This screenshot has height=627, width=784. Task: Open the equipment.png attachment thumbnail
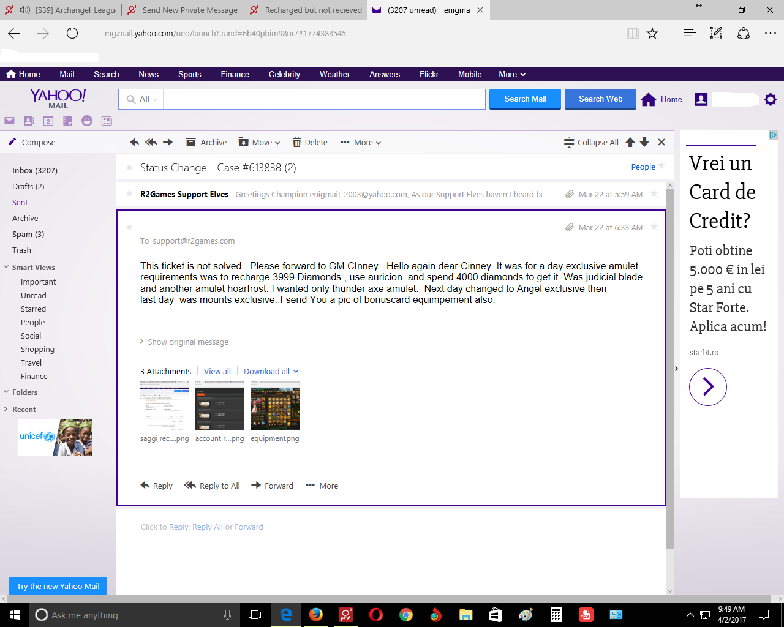point(274,405)
